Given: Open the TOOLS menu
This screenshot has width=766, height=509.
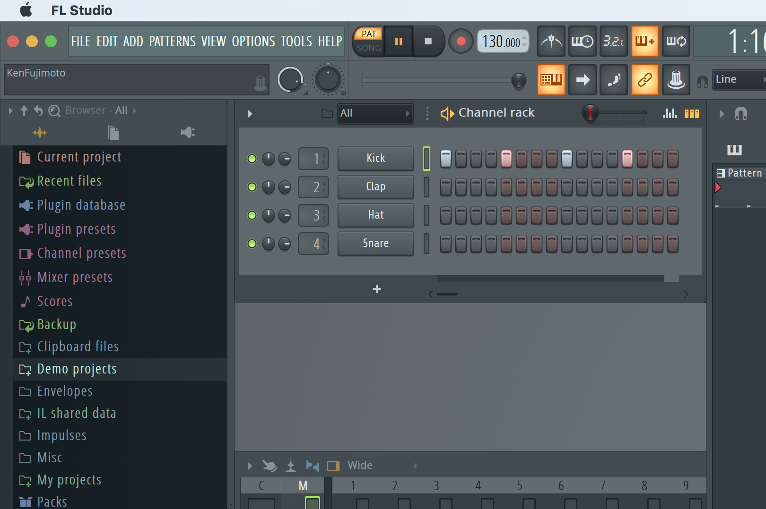Looking at the screenshot, I should coord(296,42).
